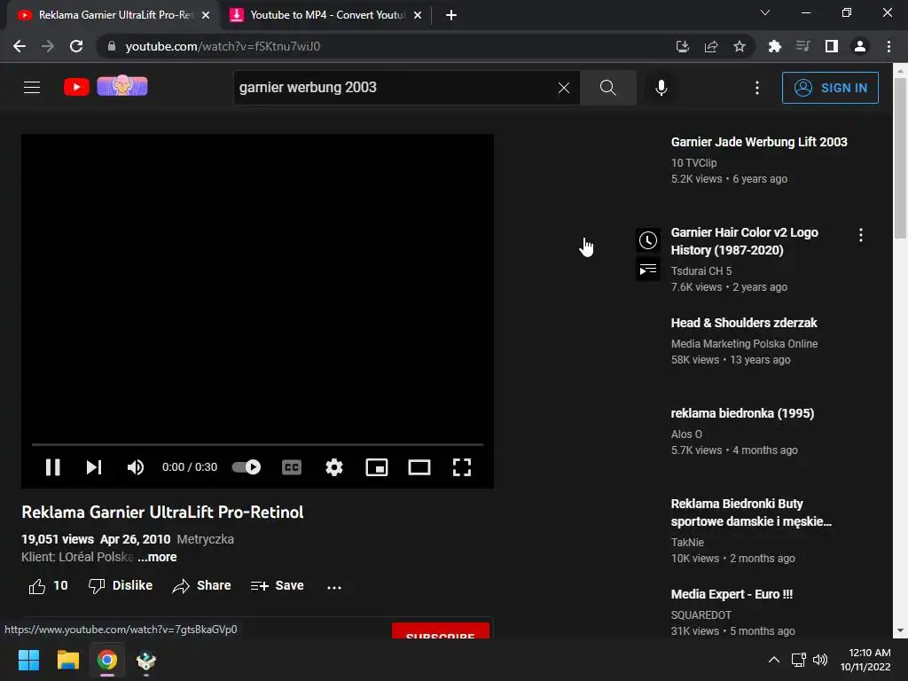Open Chrome three-dot main menu
This screenshot has height=681, width=908.
tap(888, 46)
